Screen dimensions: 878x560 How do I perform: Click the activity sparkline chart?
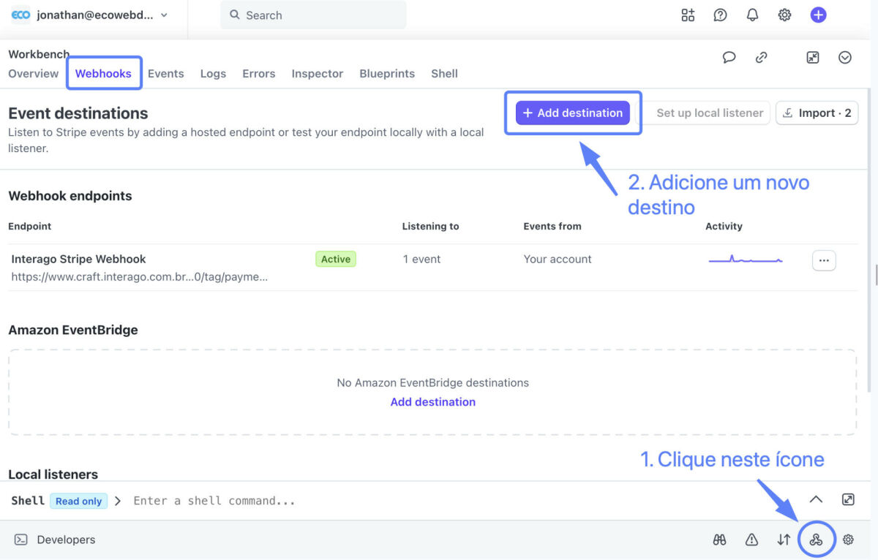746,259
